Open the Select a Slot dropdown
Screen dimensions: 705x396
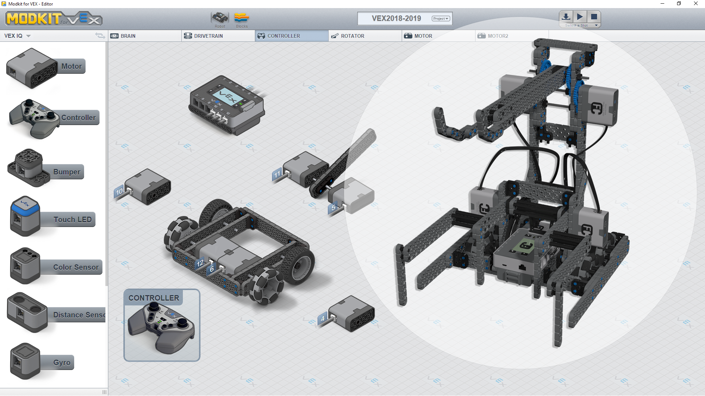click(579, 25)
